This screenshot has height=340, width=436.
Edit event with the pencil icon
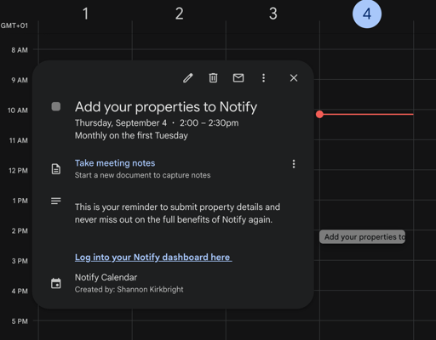coord(188,78)
